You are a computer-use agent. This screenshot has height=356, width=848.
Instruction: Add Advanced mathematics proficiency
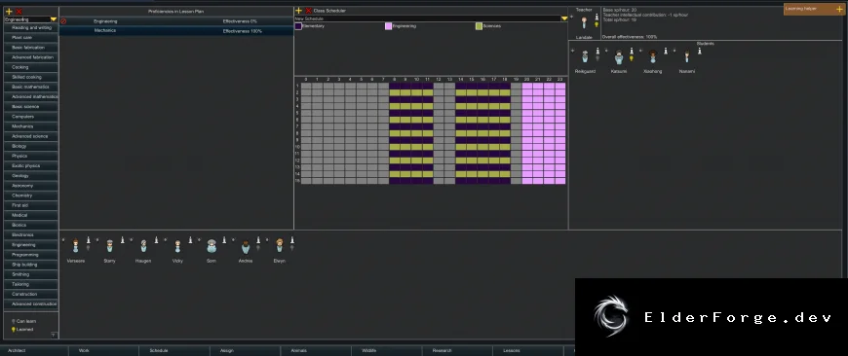pyautogui.click(x=31, y=96)
